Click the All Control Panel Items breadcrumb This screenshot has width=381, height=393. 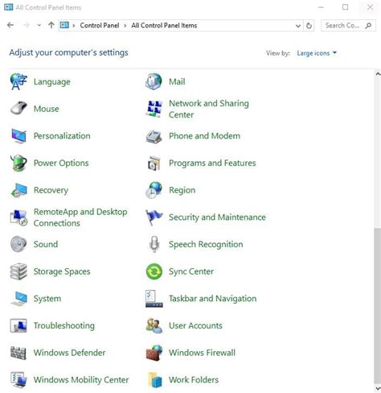[164, 26]
